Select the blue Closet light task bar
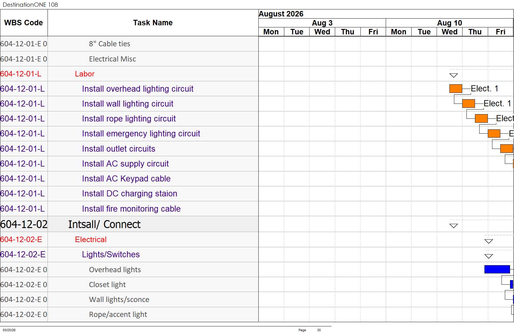Image resolution: width=514 pixels, height=334 pixels. [512, 284]
